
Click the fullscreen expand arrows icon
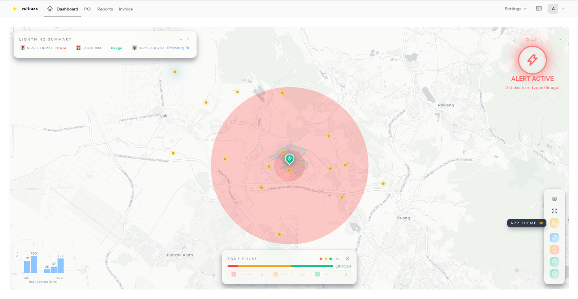point(554,211)
